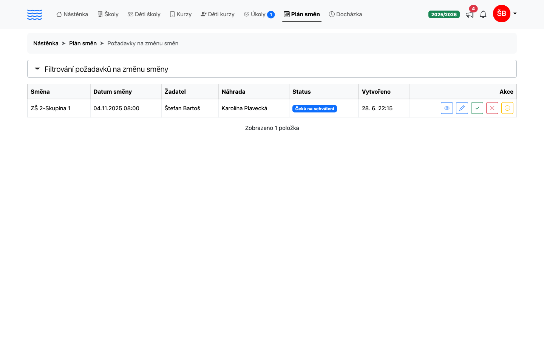The image size is (544, 340).
Task: Click the yellow circle action icon
Action: [x=507, y=108]
